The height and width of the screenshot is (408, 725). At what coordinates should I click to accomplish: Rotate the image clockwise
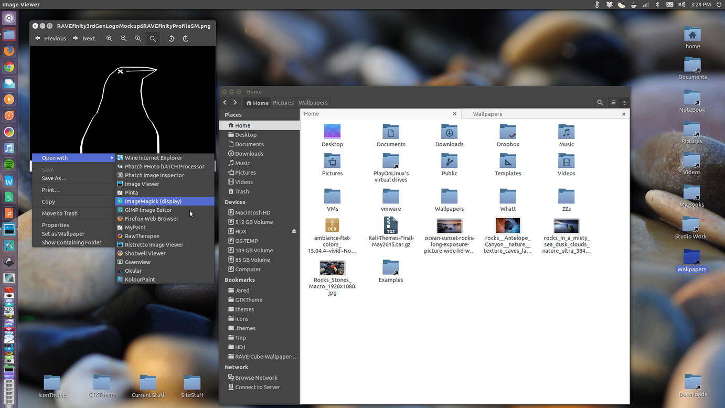(185, 38)
